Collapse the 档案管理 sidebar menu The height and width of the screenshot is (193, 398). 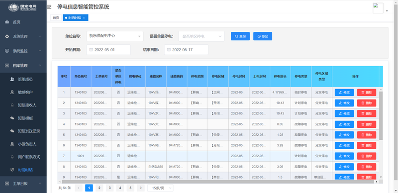[23, 66]
